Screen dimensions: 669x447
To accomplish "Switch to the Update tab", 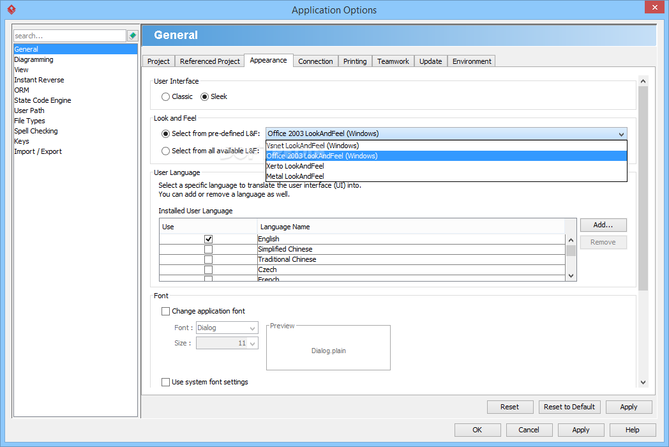I will tap(430, 61).
